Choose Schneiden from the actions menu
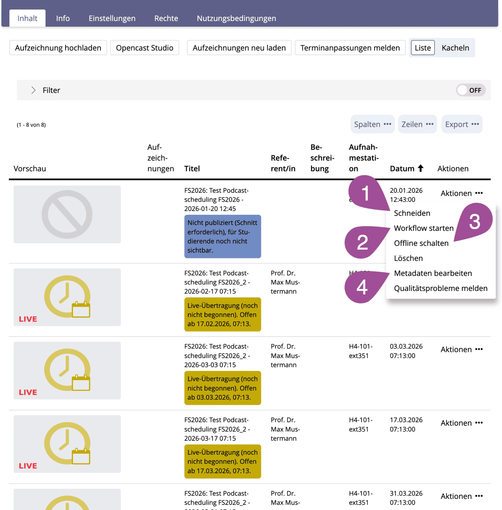Image resolution: width=502 pixels, height=510 pixels. coord(412,213)
